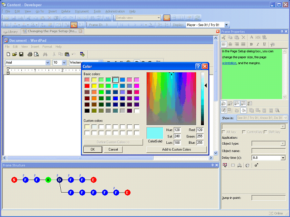This screenshot has width=290, height=217.
Task: Open the Display dropdown Player - See It! / Try It!
Action: click(227, 25)
